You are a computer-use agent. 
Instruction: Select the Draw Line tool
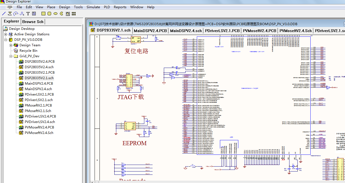(4, 13)
